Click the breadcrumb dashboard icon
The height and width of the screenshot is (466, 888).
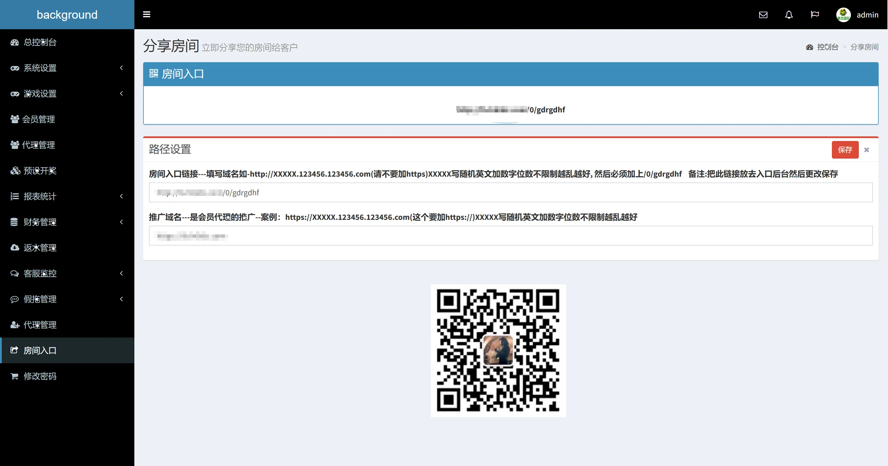[x=810, y=47]
